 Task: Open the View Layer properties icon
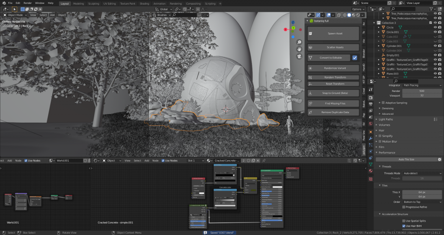tap(371, 111)
